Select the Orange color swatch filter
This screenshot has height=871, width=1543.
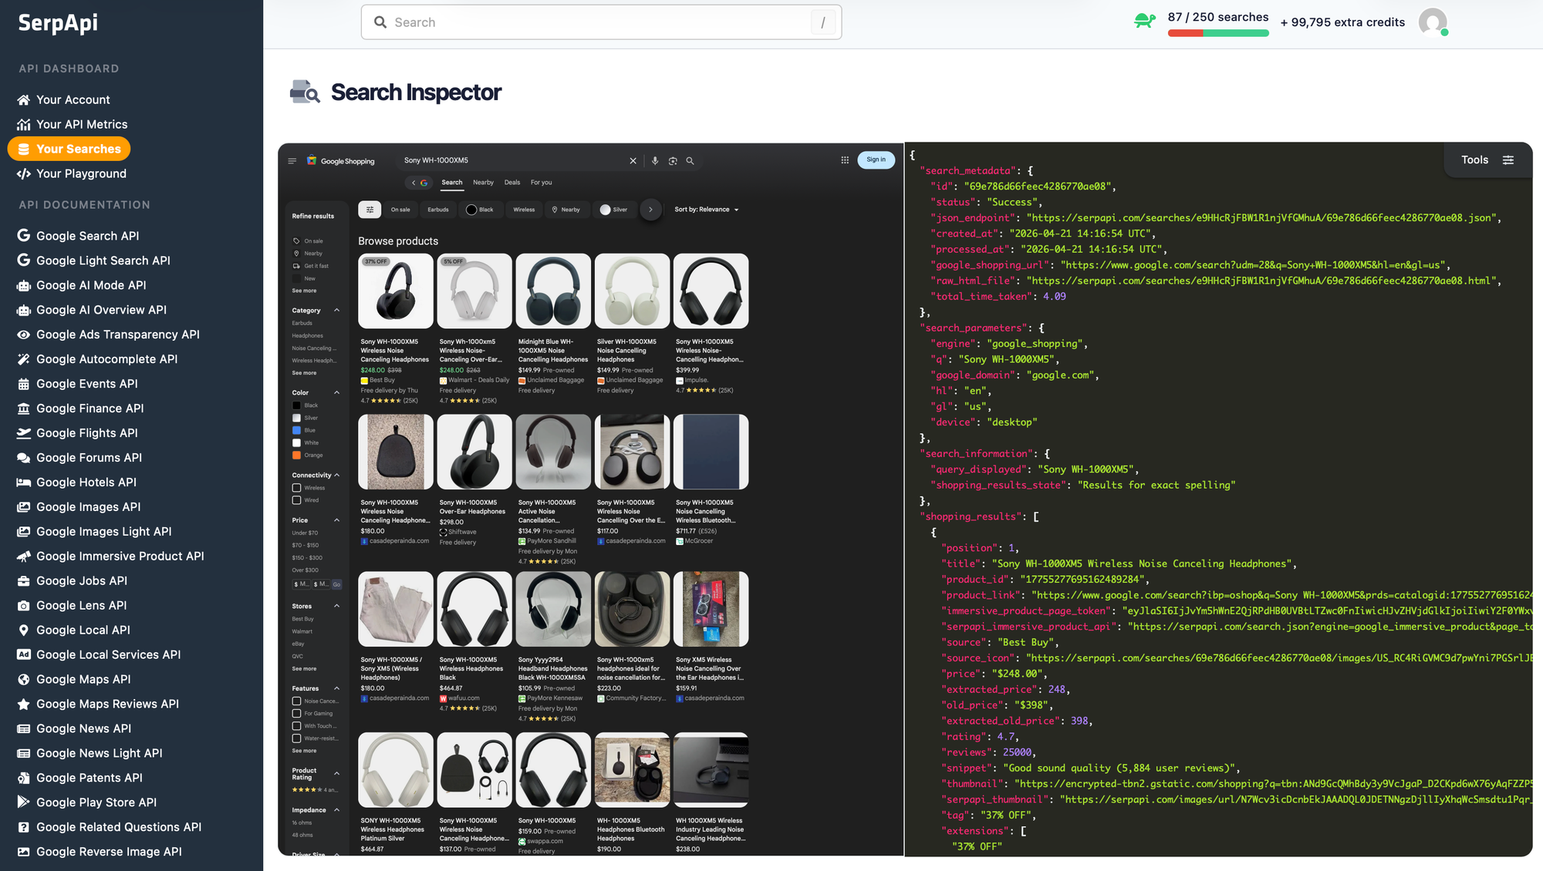297,456
